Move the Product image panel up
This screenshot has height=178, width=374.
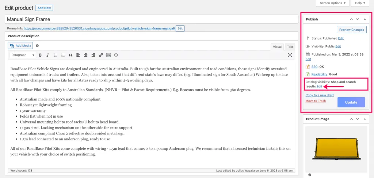click(351, 119)
